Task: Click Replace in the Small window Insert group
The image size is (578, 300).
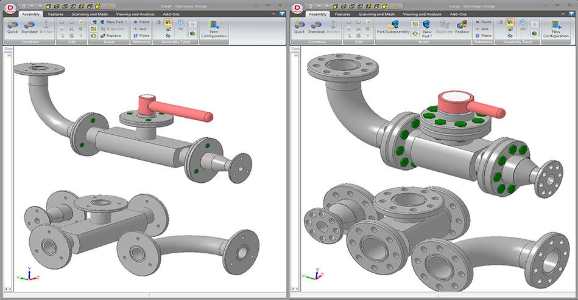Action: click(110, 36)
